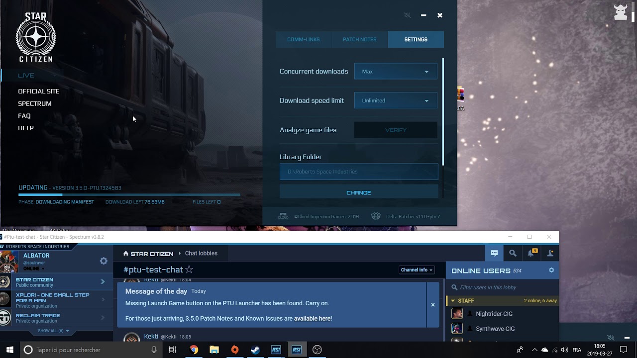Click Filter users in this lobby field
The image size is (637, 358).
point(503,287)
